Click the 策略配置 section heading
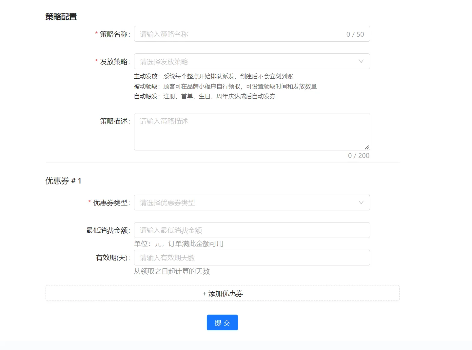 click(61, 17)
